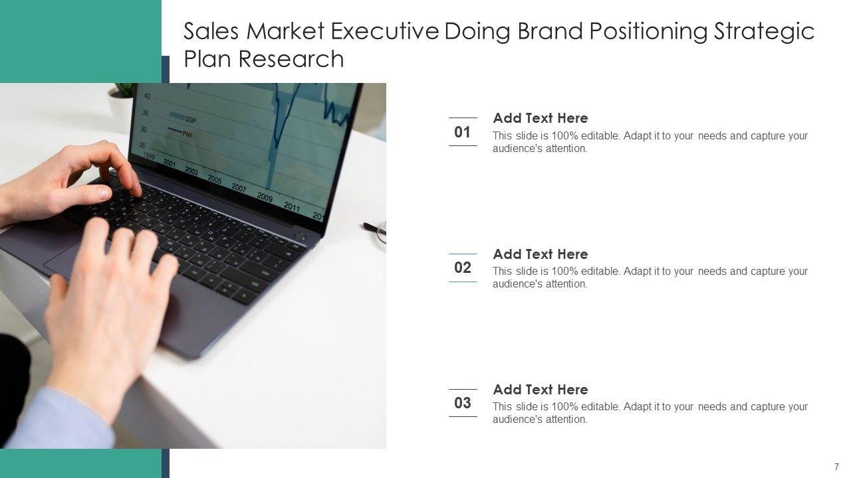Select the description paragraph next to 02
Viewport: 851px width, 478px height.
pos(650,278)
